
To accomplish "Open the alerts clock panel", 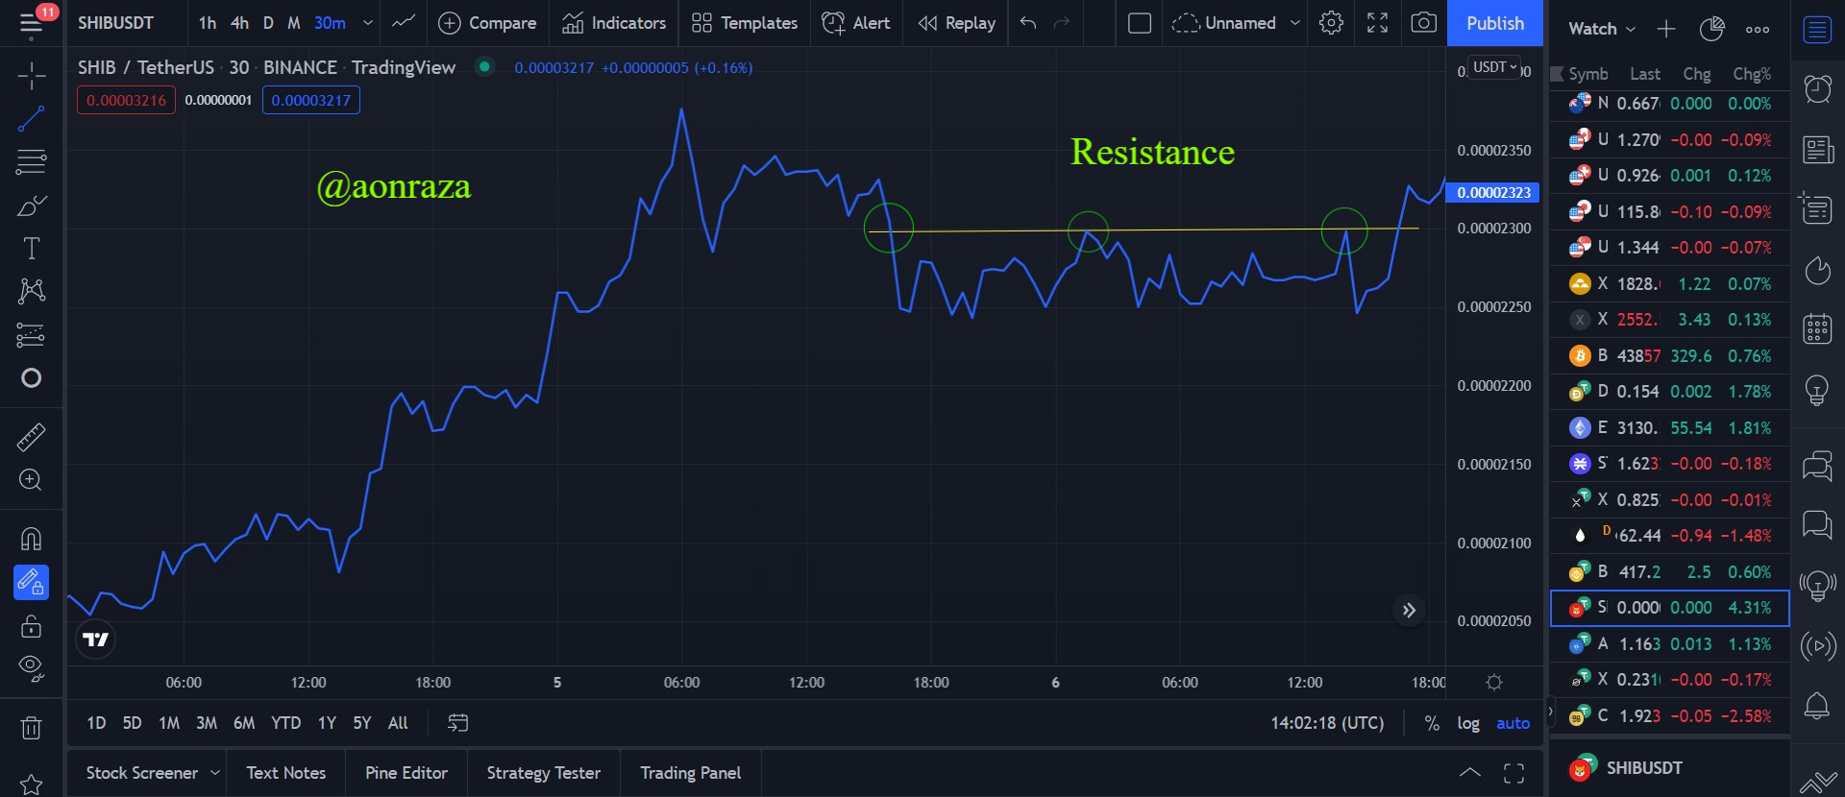I will [x=1817, y=89].
